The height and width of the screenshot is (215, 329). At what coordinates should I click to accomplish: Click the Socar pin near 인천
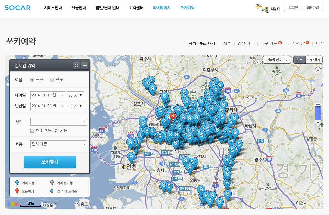[x=131, y=158]
